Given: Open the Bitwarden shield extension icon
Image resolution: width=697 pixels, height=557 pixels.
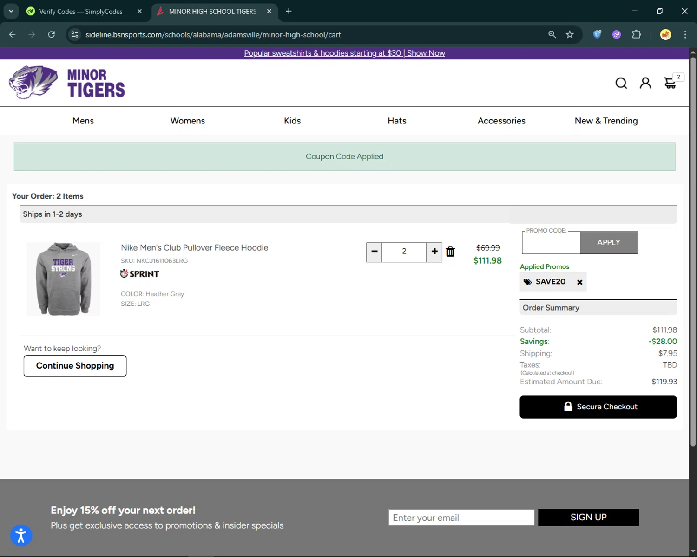Looking at the screenshot, I should 597,34.
